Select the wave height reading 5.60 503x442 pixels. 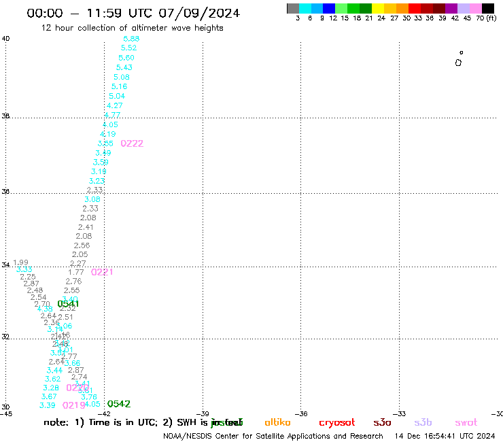click(x=126, y=58)
